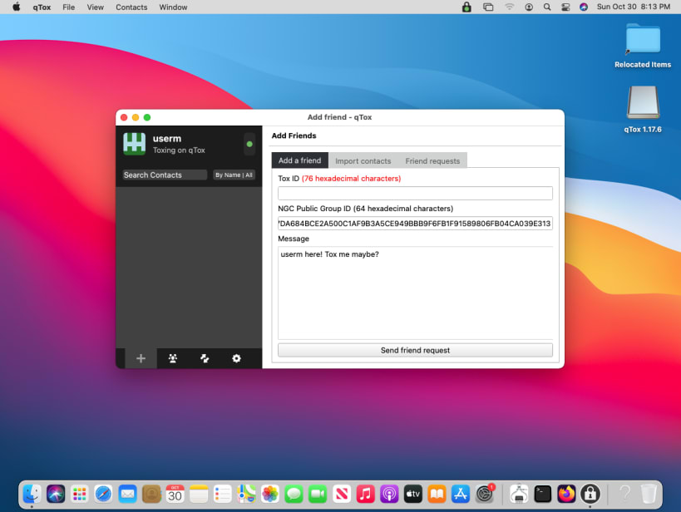Open Terminal from the dock
This screenshot has height=512, width=681.
pos(542,494)
